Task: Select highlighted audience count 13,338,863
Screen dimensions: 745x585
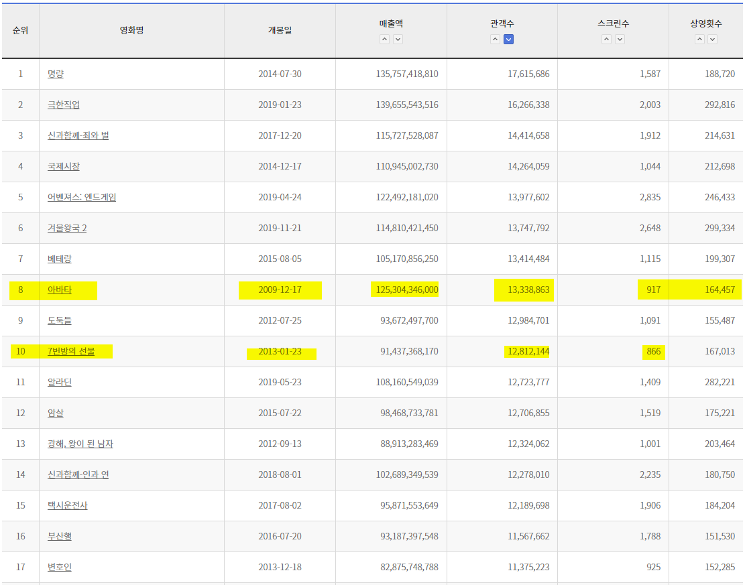Action: (x=528, y=289)
